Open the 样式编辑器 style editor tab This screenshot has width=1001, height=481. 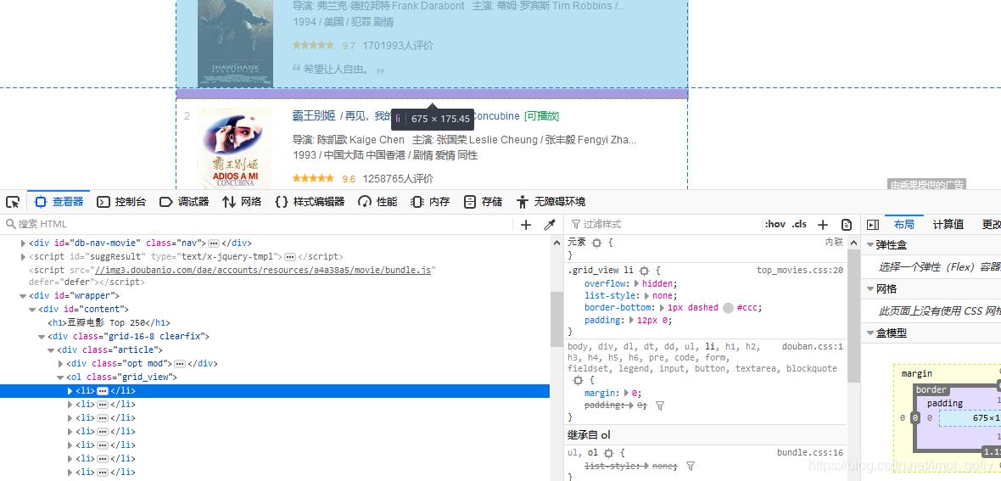click(310, 202)
